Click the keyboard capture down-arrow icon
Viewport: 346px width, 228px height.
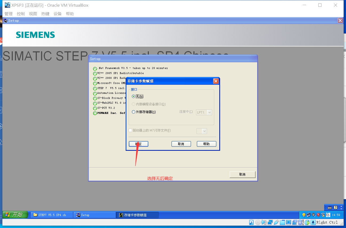point(313,222)
